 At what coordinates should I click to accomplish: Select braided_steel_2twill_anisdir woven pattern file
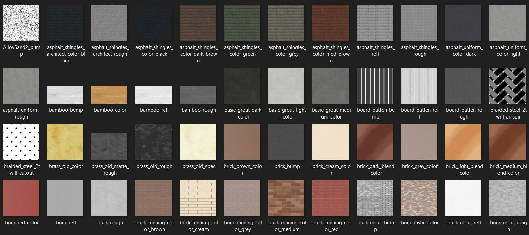click(x=508, y=86)
